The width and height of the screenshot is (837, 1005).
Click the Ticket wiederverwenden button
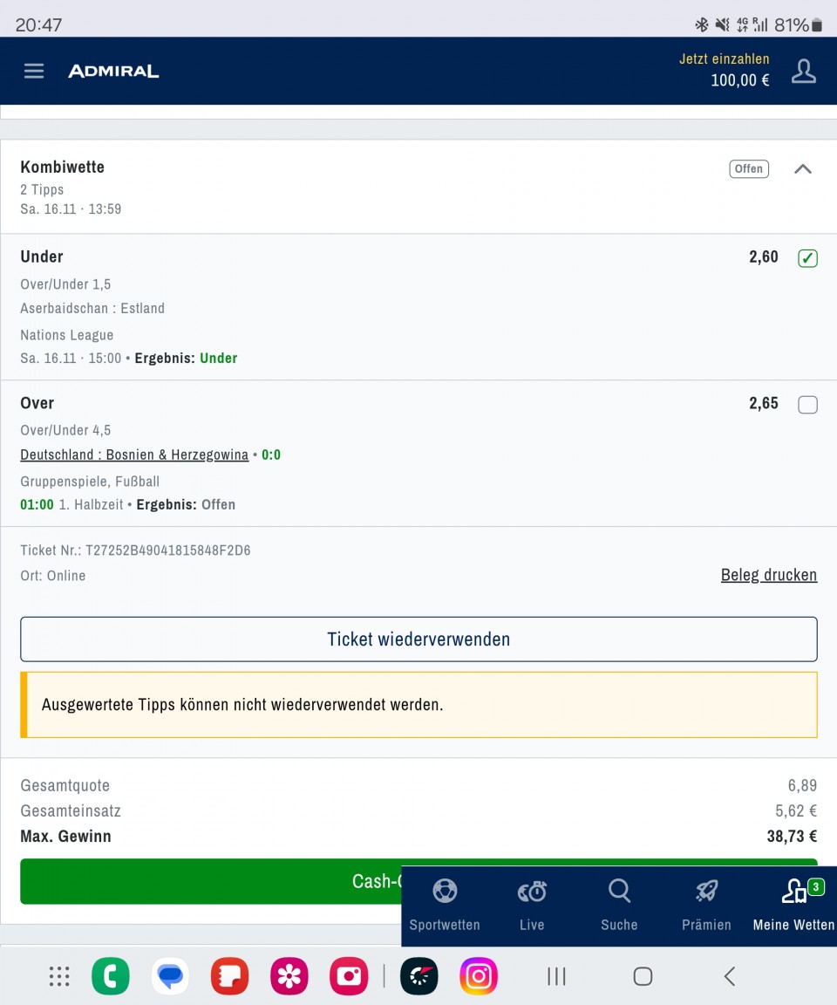coord(418,639)
